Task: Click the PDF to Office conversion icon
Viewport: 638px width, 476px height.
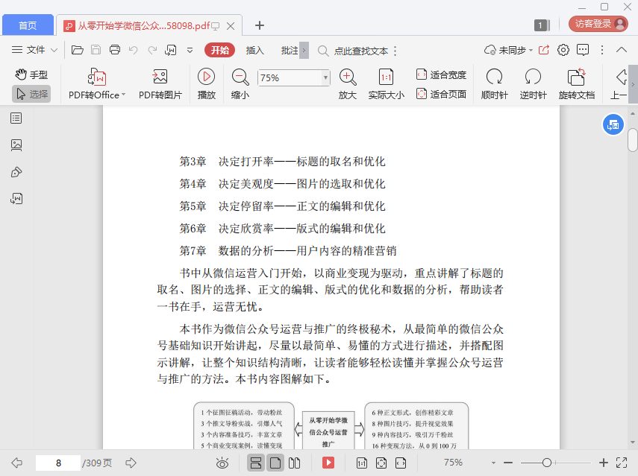Action: 97,77
